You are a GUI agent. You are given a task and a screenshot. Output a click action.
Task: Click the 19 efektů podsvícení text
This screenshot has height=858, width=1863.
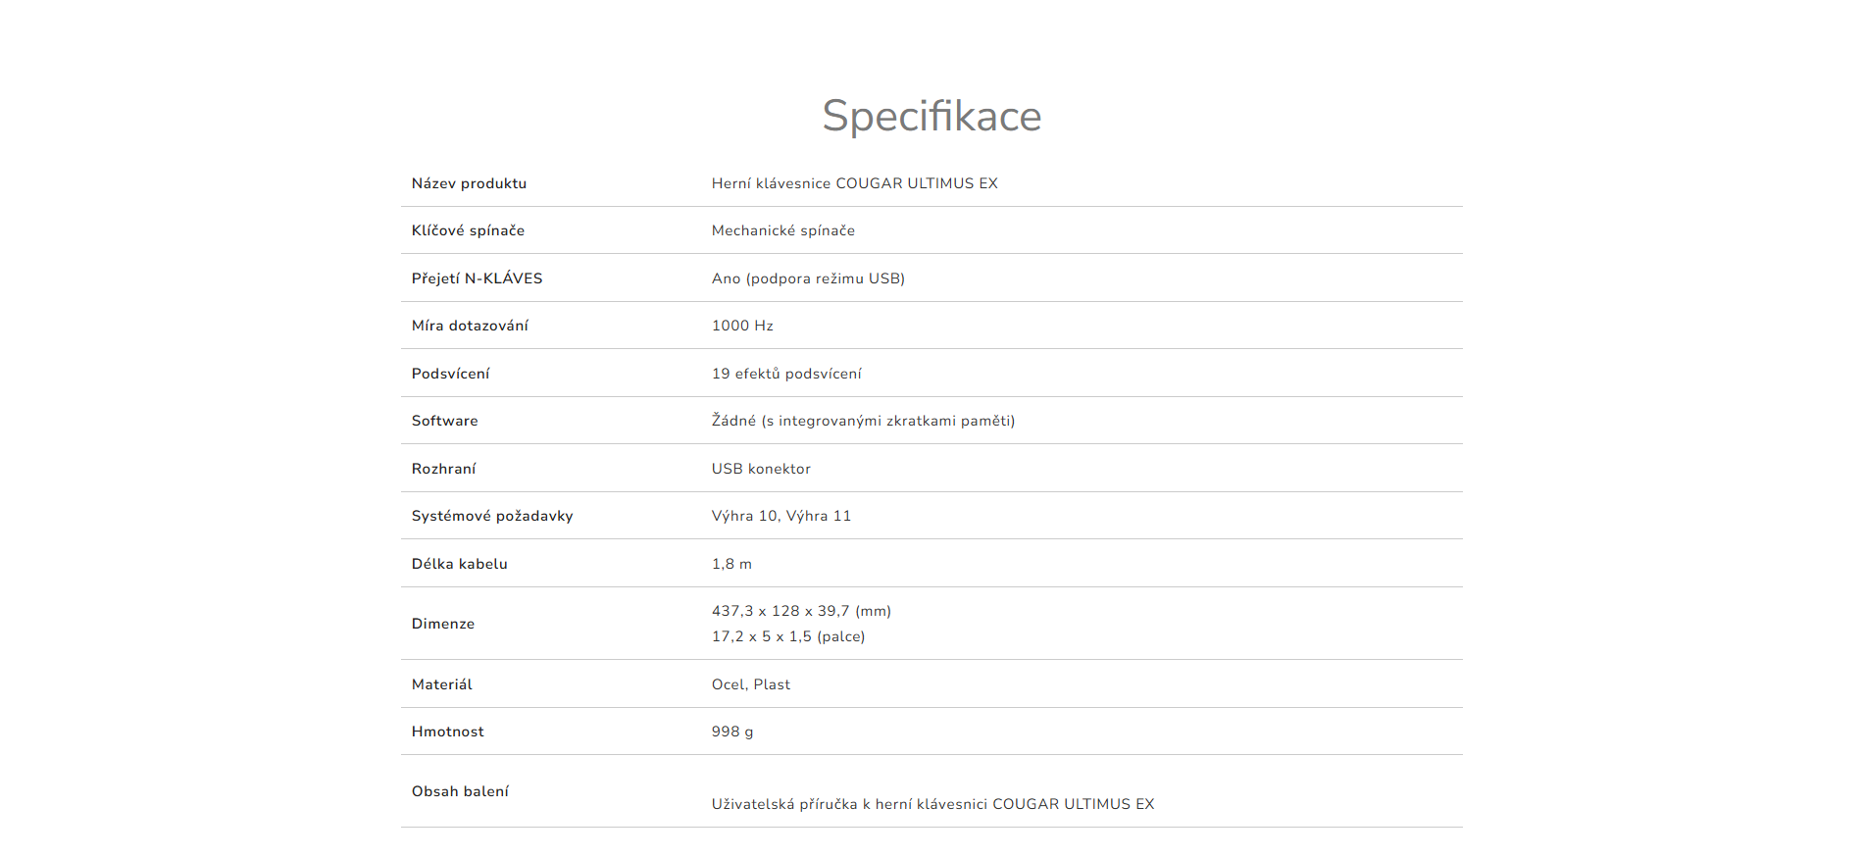click(x=786, y=374)
